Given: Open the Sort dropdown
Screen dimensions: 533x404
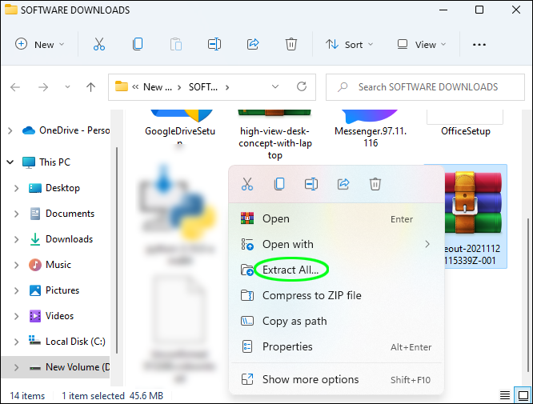Looking at the screenshot, I should pyautogui.click(x=350, y=45).
